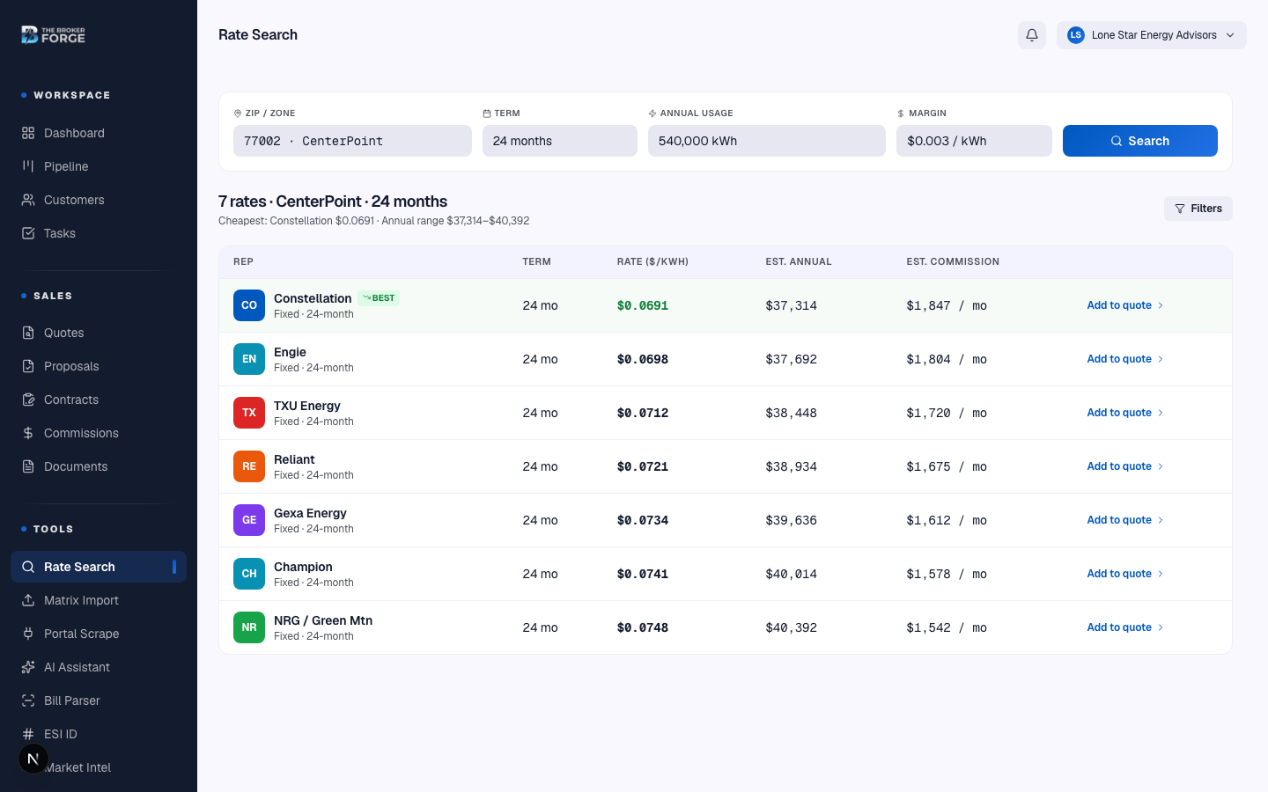This screenshot has width=1268, height=792.
Task: Click the Bill Parser scan icon
Action: tap(28, 700)
